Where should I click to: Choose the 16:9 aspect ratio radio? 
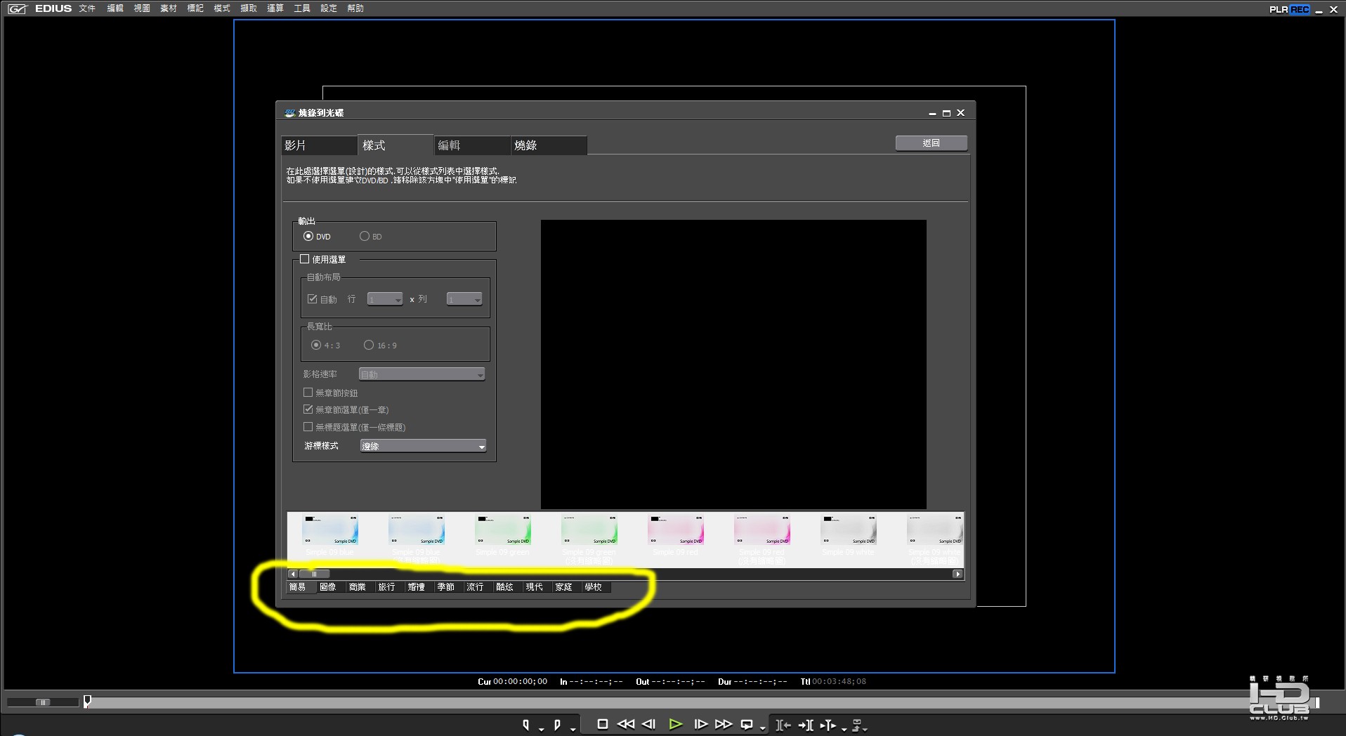coord(369,345)
